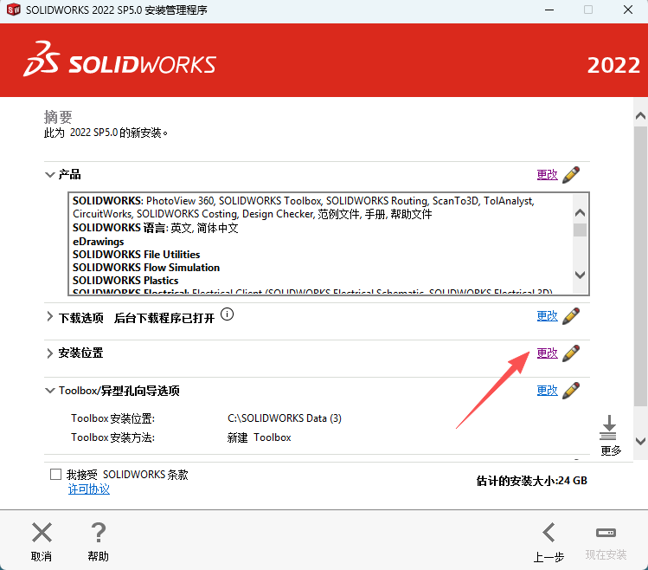Click 更改 link for 产品

547,175
